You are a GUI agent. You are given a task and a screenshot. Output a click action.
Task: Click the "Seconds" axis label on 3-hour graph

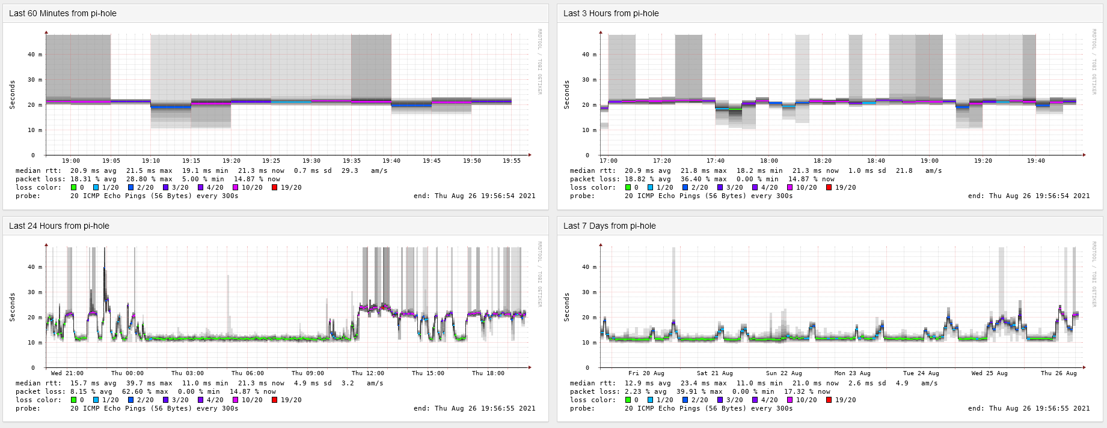click(566, 95)
